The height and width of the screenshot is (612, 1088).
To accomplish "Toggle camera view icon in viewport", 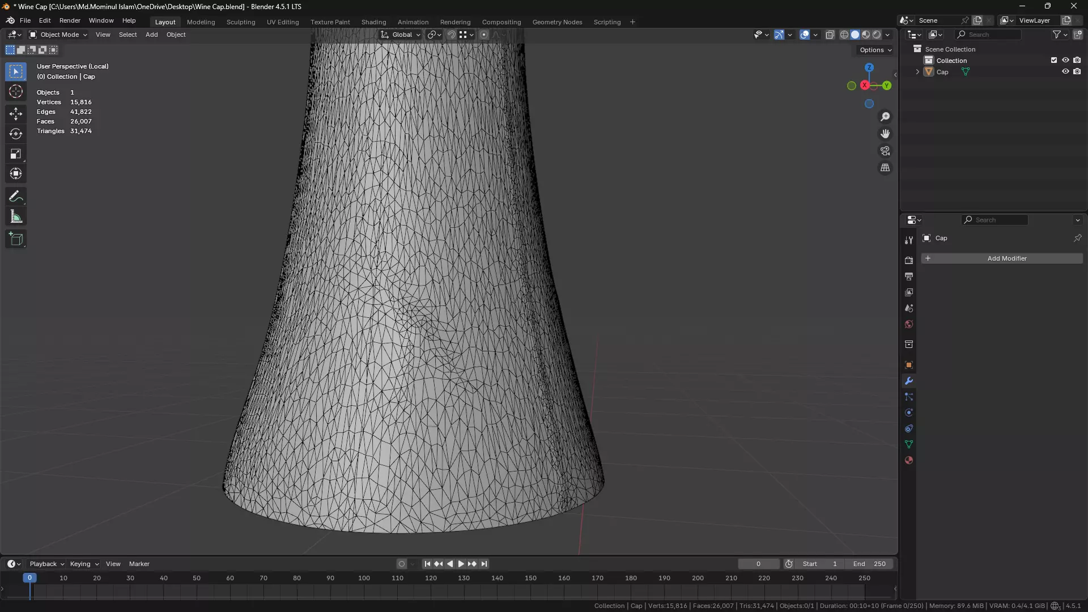I will coord(885,151).
